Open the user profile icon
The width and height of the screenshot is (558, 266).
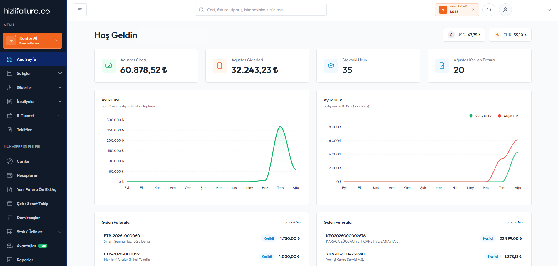(x=505, y=10)
